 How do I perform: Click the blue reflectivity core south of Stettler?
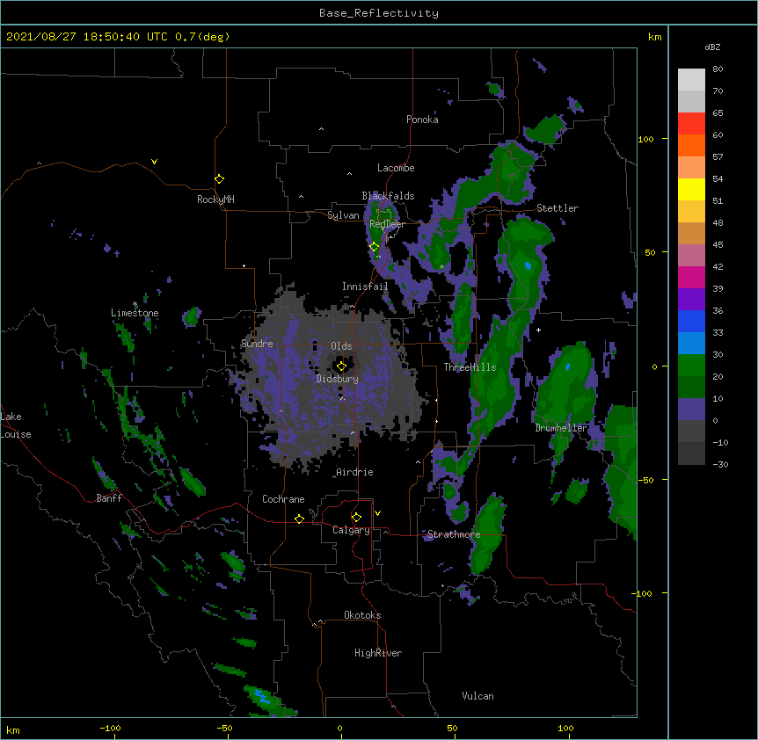528,265
